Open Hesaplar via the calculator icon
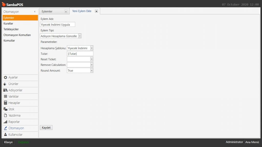Image resolution: width=262 pixels, height=147 pixels. tap(5, 103)
